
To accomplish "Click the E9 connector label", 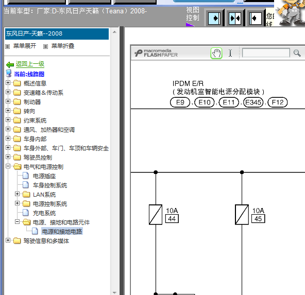I will 180,102.
